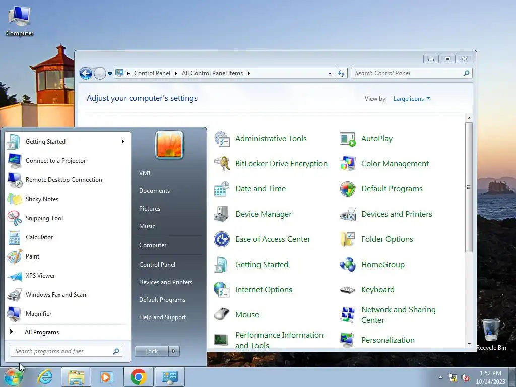
Task: Click the Control Panel scroll down arrow
Action: (x=469, y=345)
